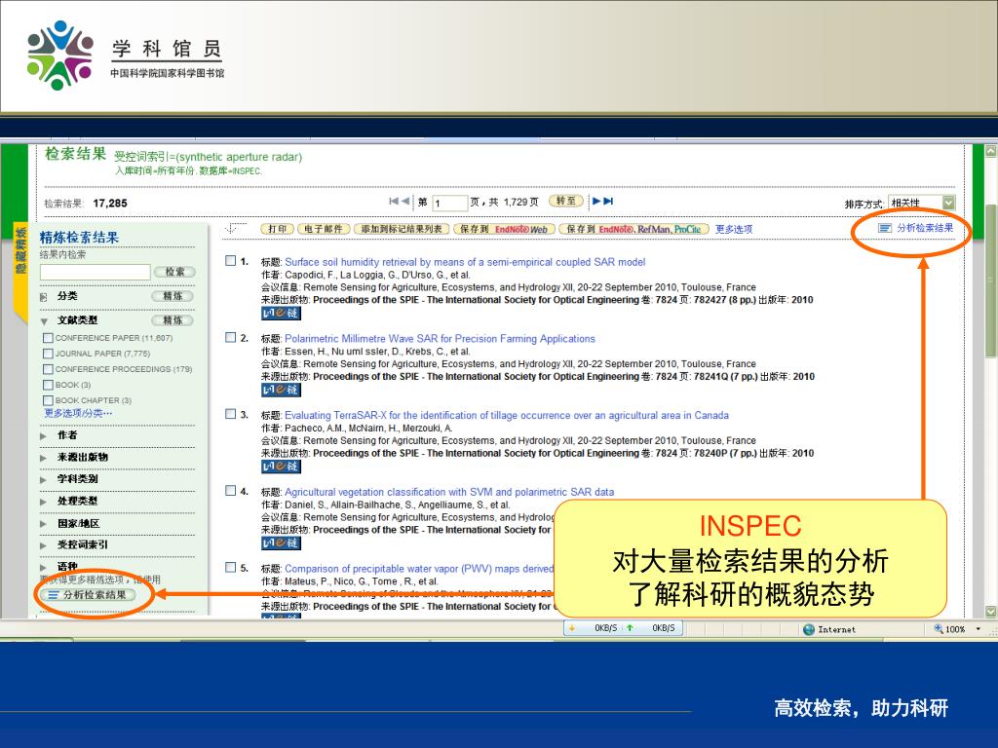The width and height of the screenshot is (998, 748).
Task: Click the 精炼 button beside 分类
Action: (x=173, y=296)
